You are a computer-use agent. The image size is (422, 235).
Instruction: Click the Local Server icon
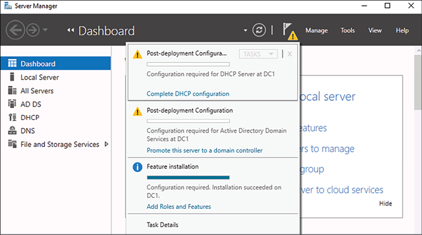pyautogui.click(x=12, y=77)
